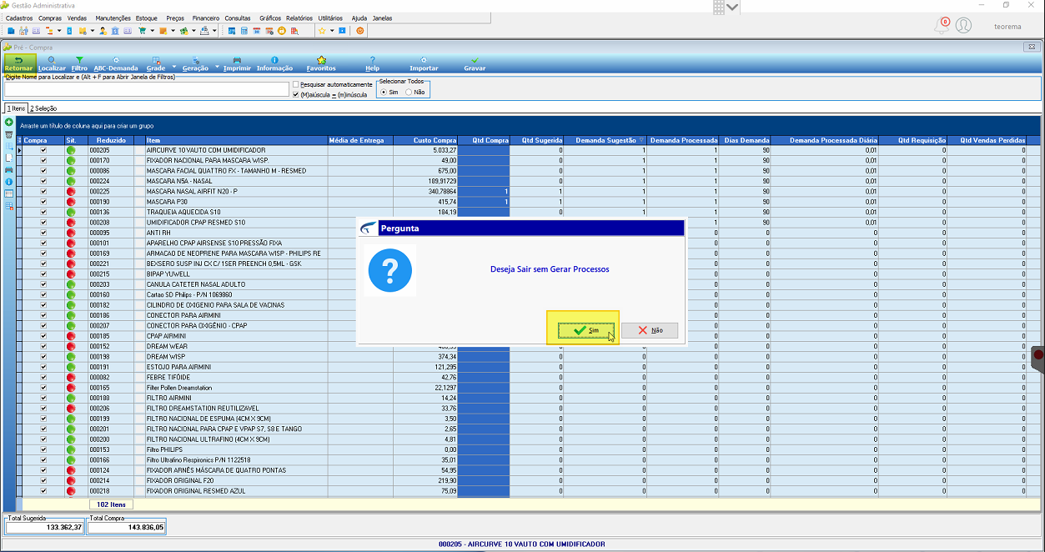The image size is (1045, 552).
Task: Switch to the 2 Seleção tab
Action: click(x=43, y=108)
